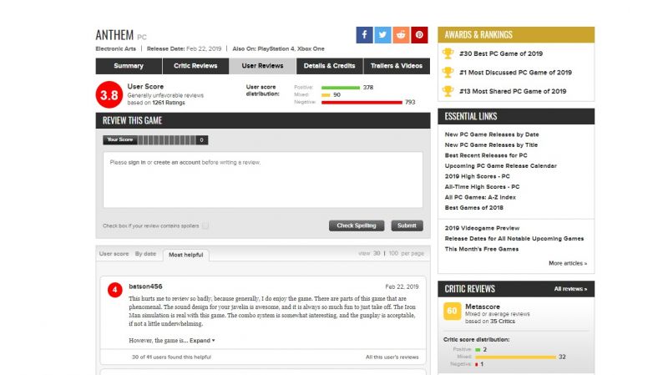Open All this user's reviews
Viewport: 668px width, 375px height.
(392, 357)
